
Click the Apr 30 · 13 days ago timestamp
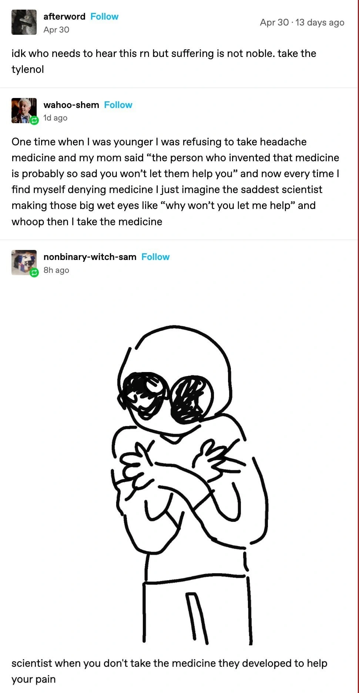point(302,23)
